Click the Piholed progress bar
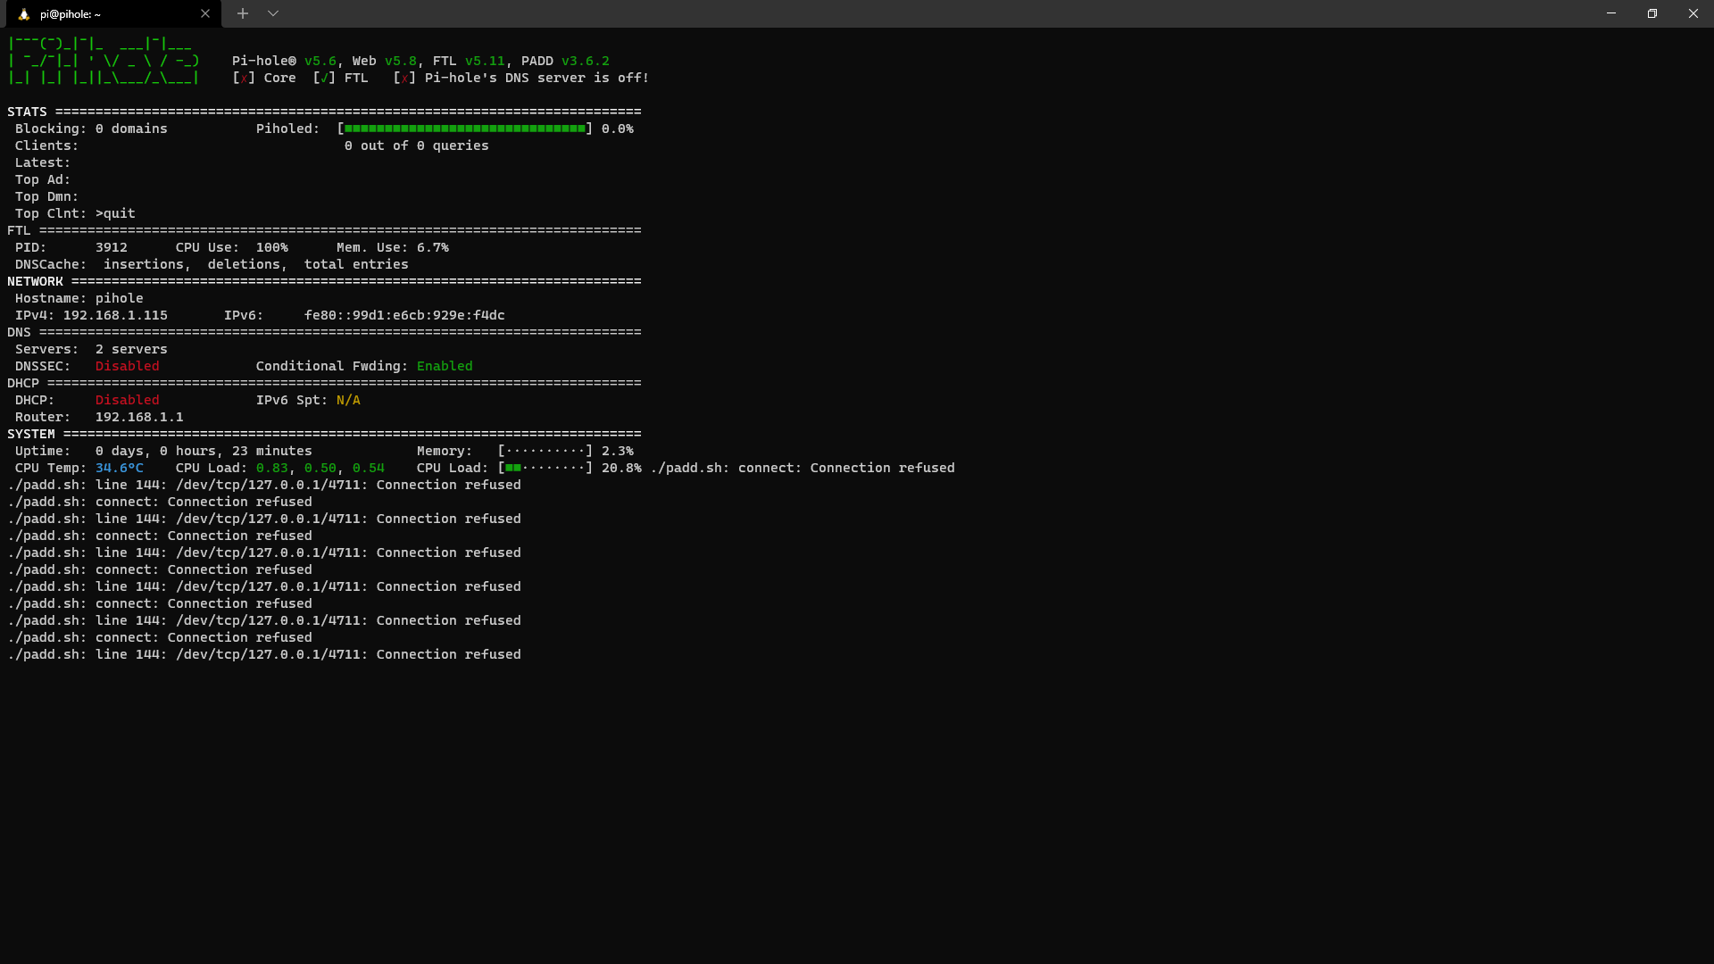1714x964 pixels. (464, 129)
